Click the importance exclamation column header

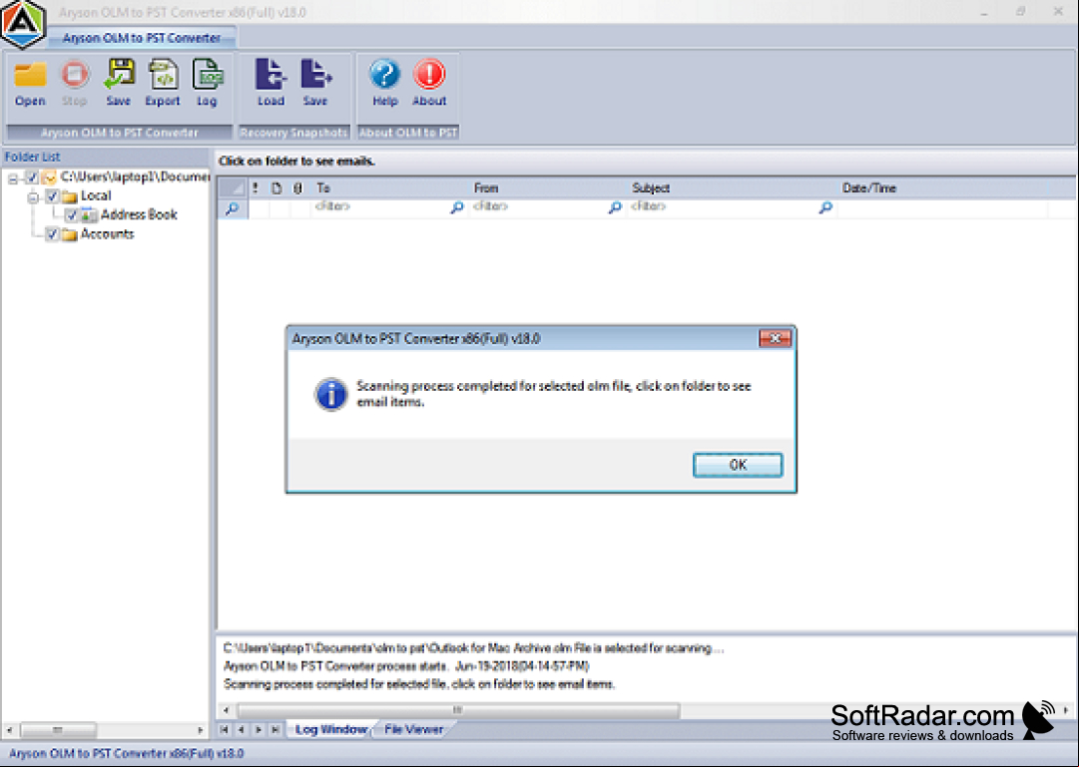coord(256,188)
